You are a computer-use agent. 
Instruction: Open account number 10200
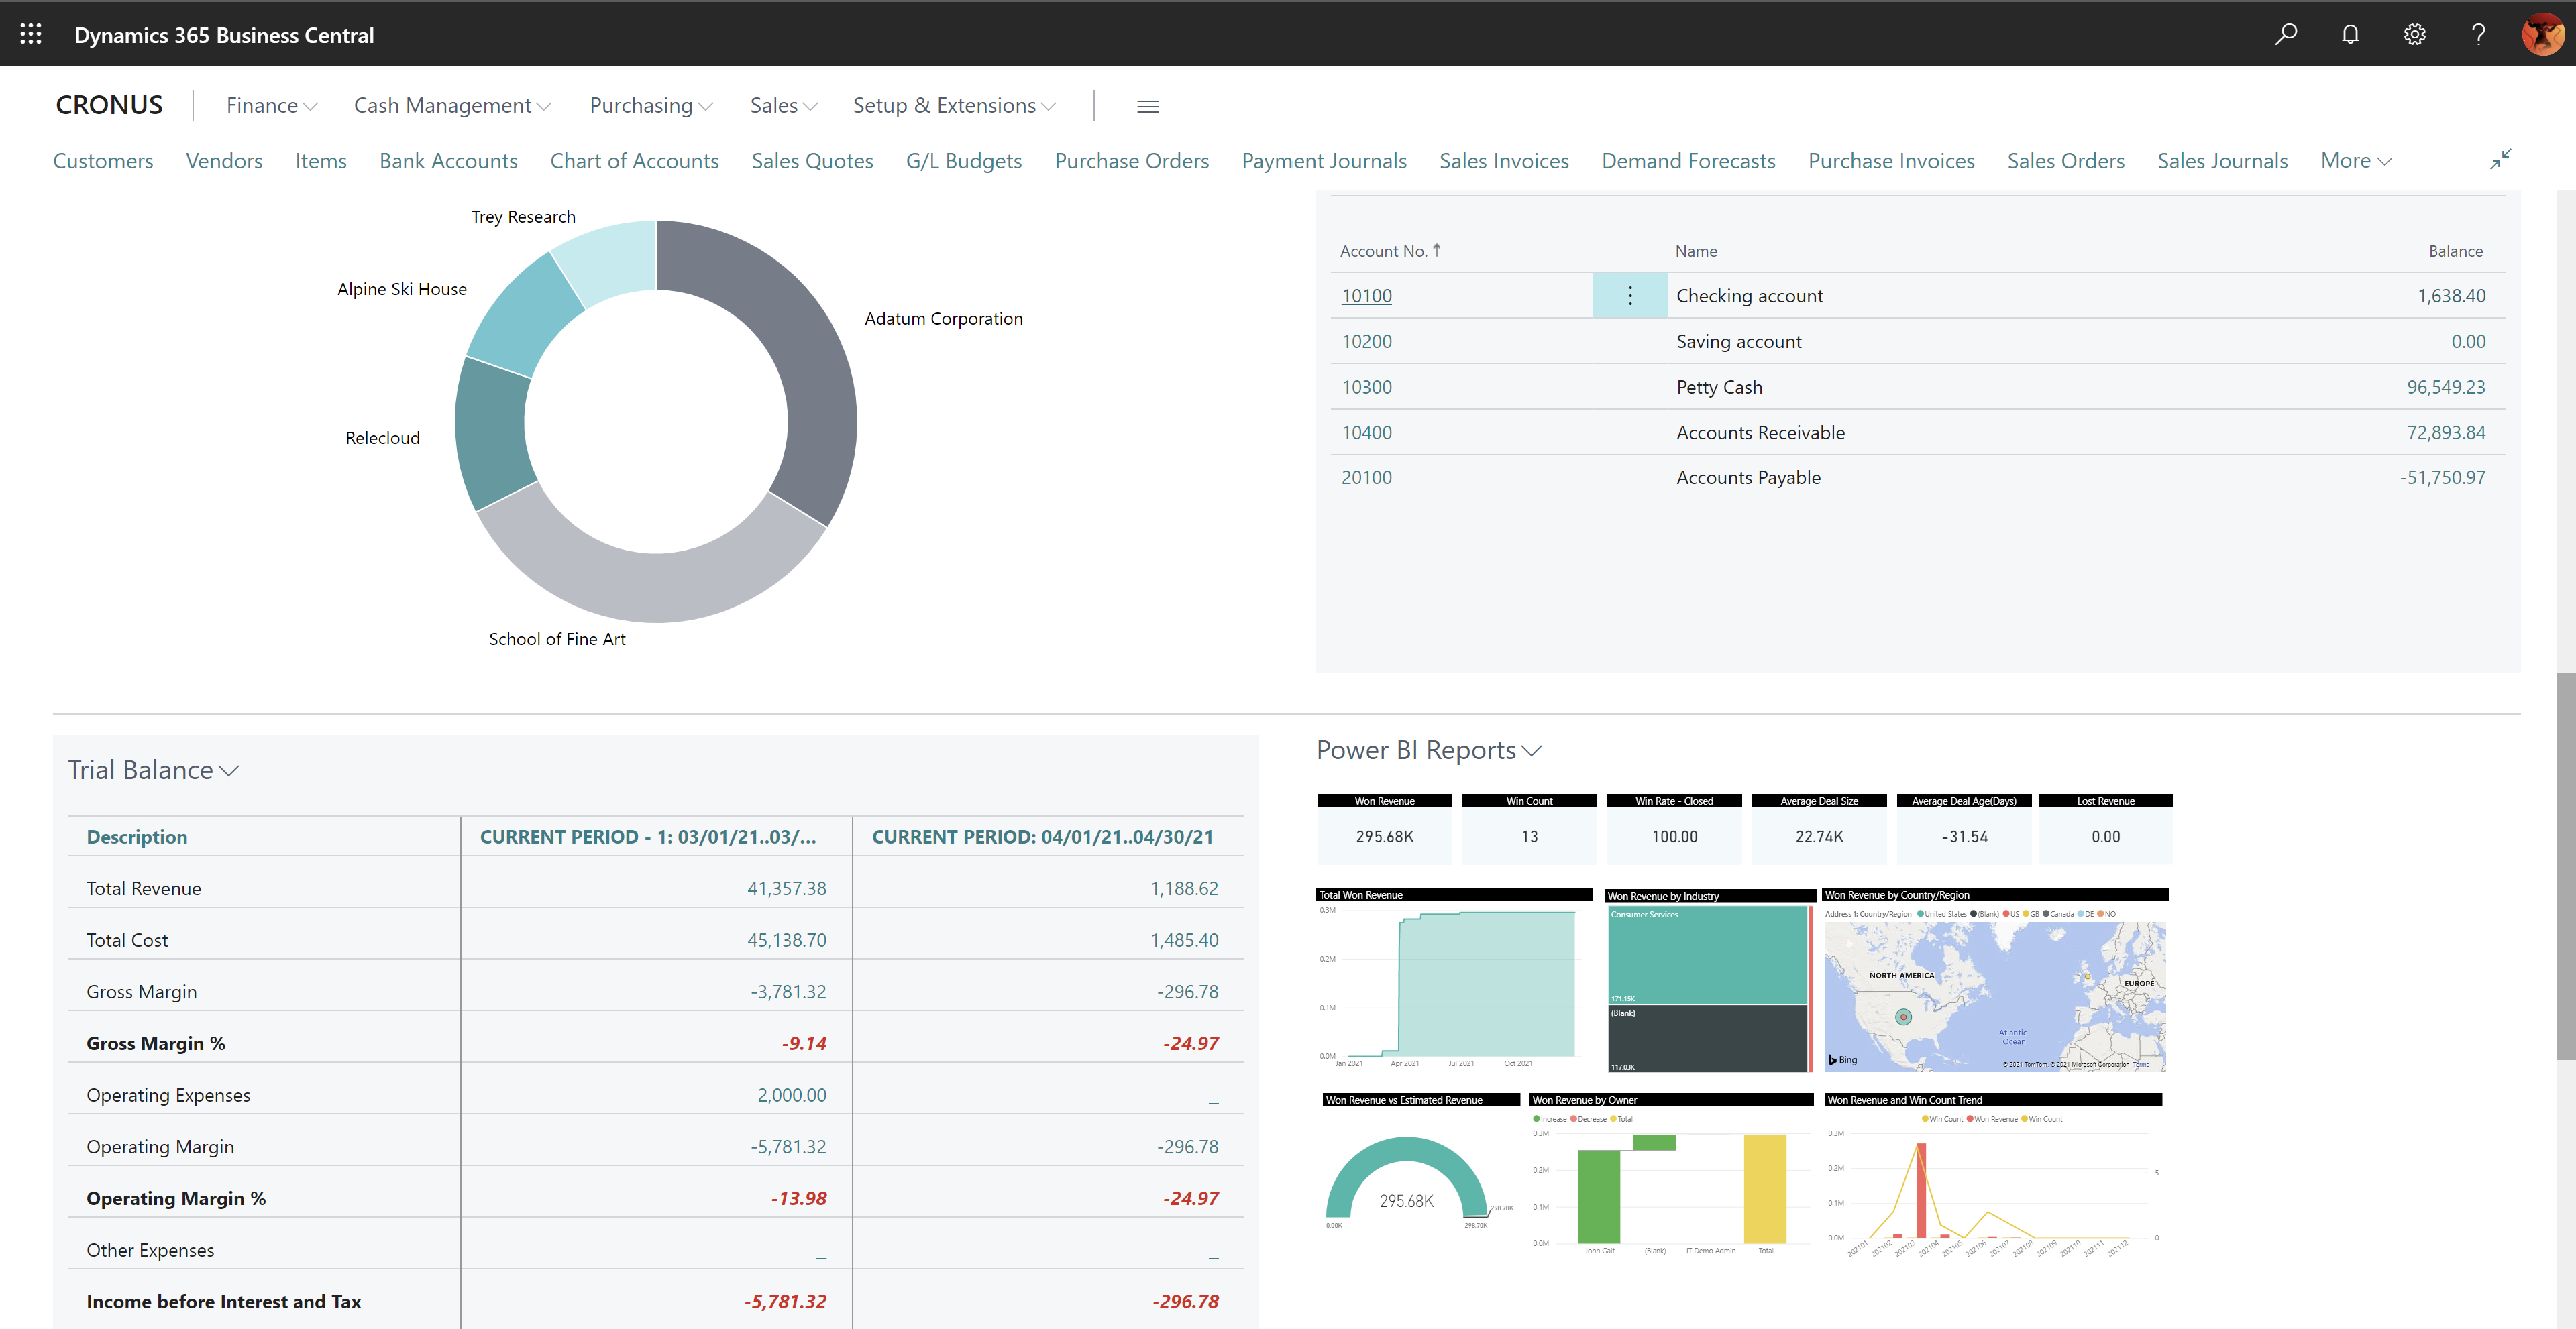coord(1366,342)
